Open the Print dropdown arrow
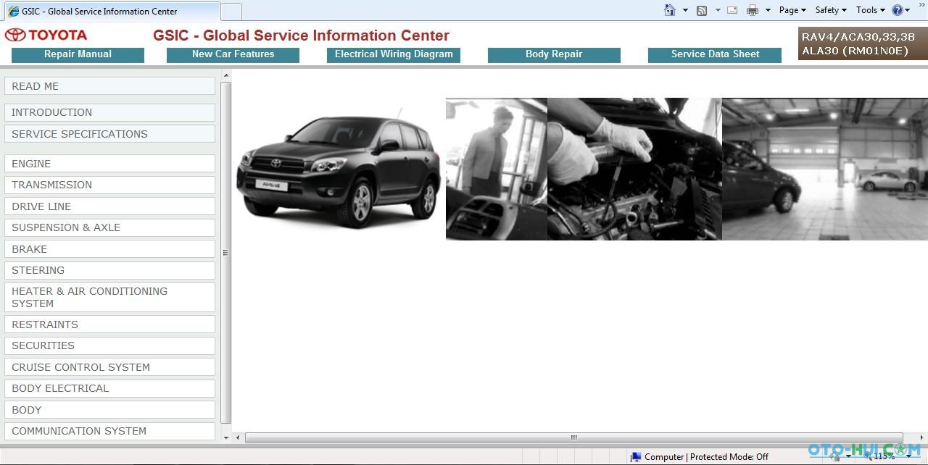This screenshot has height=465, width=928. [x=768, y=10]
